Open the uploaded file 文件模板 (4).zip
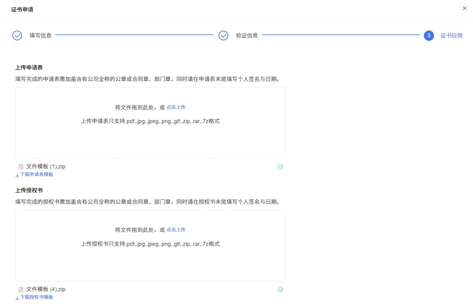473x306 pixels. (x=46, y=289)
